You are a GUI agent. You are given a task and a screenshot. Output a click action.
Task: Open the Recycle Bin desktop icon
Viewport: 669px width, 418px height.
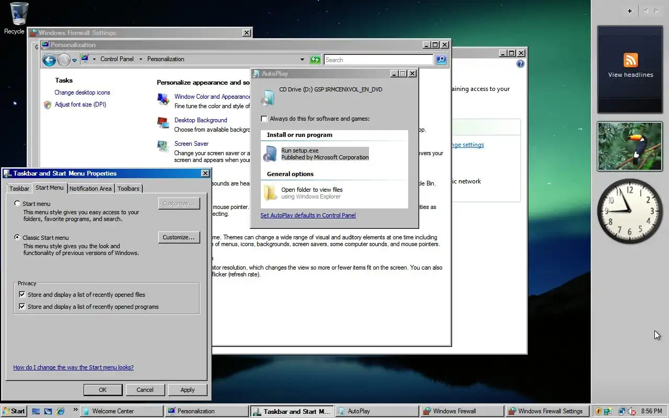18,18
